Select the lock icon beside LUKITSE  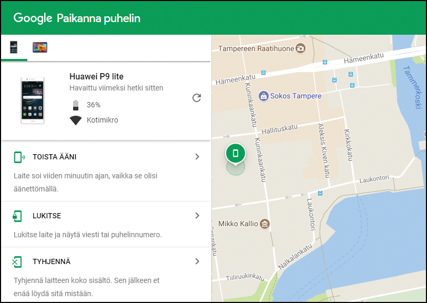[x=16, y=215]
